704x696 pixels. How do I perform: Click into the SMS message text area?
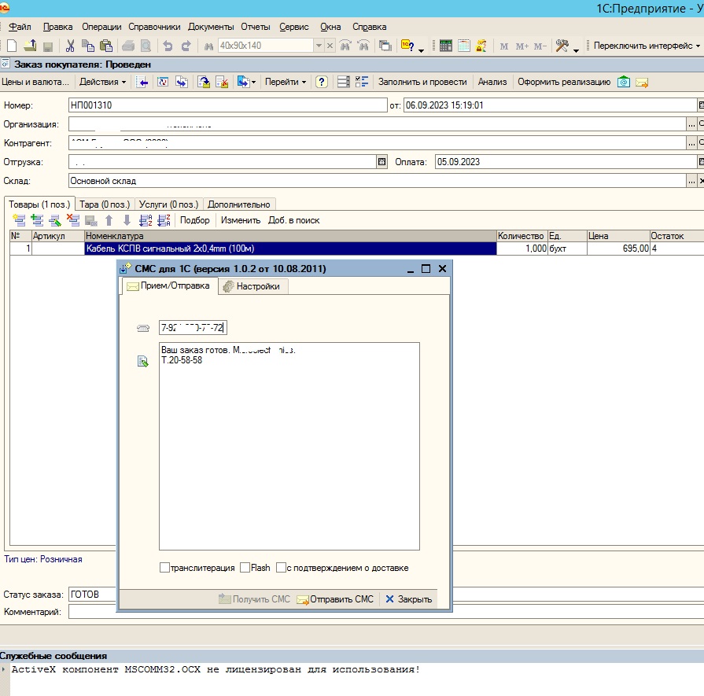pos(289,447)
